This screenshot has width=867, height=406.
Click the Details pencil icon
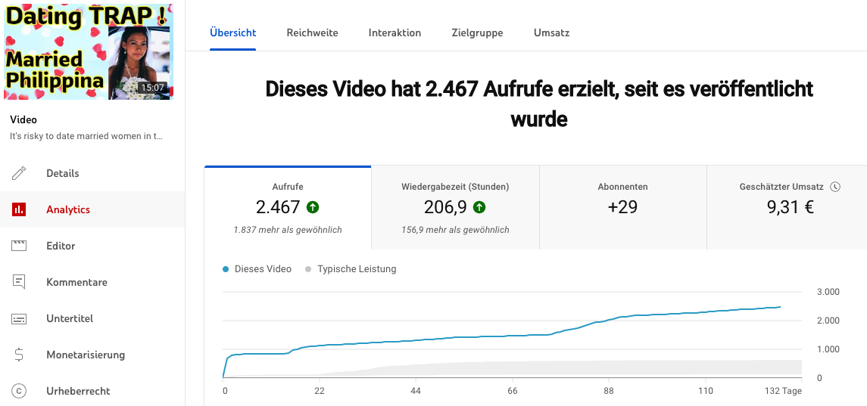tap(19, 173)
